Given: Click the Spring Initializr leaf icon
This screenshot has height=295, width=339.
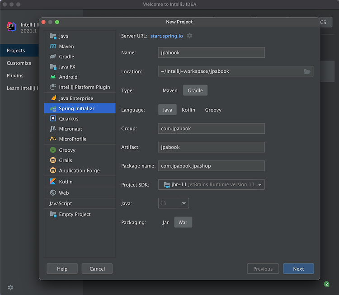Looking at the screenshot, I should 53,108.
